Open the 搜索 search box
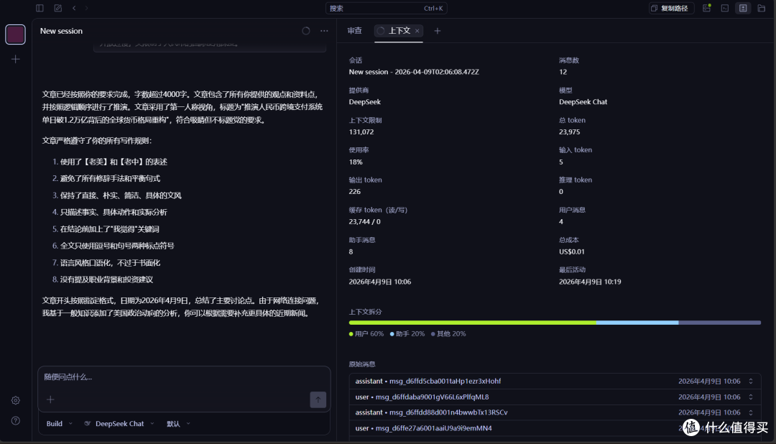 387,8
